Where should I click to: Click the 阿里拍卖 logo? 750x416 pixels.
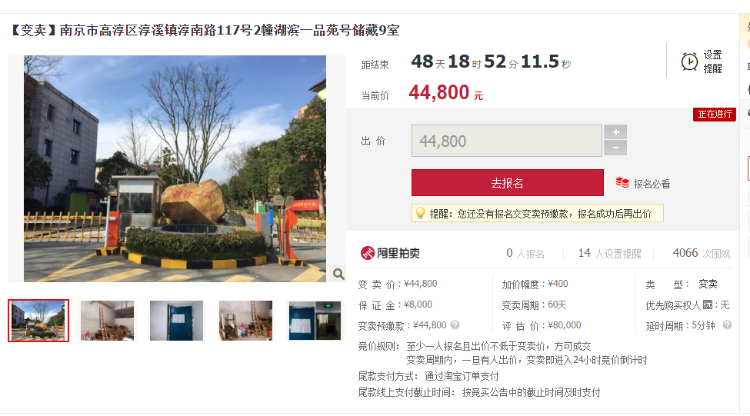coord(390,253)
